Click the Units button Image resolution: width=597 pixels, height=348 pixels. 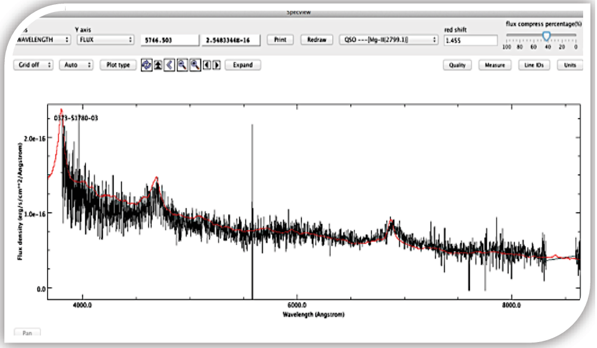click(x=570, y=65)
